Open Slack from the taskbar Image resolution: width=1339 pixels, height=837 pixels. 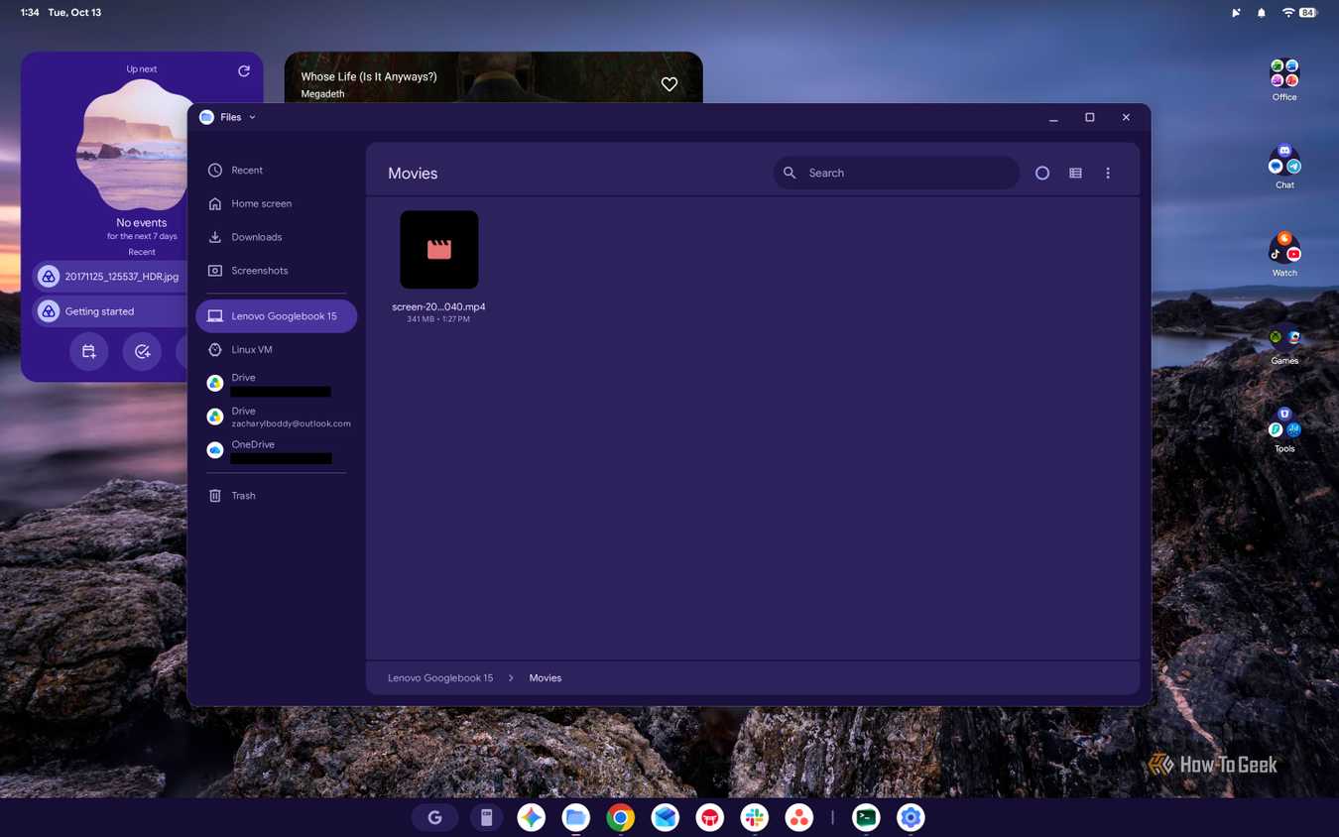pos(755,817)
